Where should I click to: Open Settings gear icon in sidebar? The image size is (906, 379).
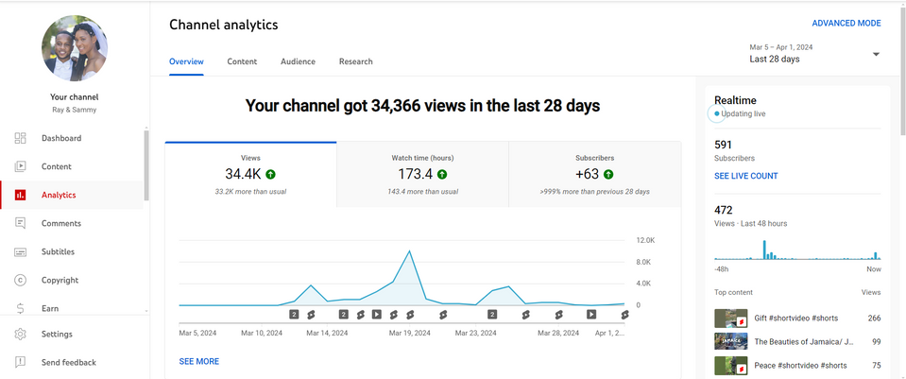(21, 334)
